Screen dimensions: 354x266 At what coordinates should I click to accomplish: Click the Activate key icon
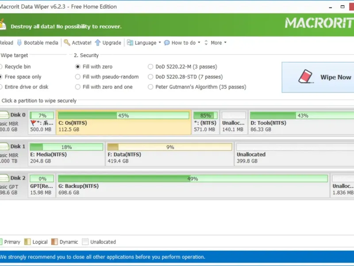67,43
